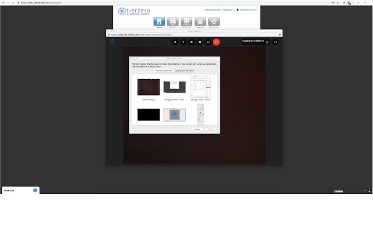The image size is (373, 233).
Task: Open the add participants button in meeting toolbar
Action: (175, 42)
